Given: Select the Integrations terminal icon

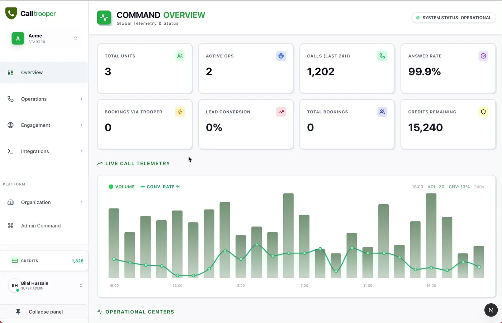Looking at the screenshot, I should click(10, 151).
